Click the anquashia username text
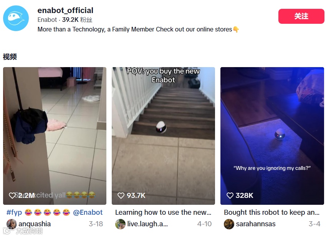Screen dimensions: 326x237 pos(35,224)
